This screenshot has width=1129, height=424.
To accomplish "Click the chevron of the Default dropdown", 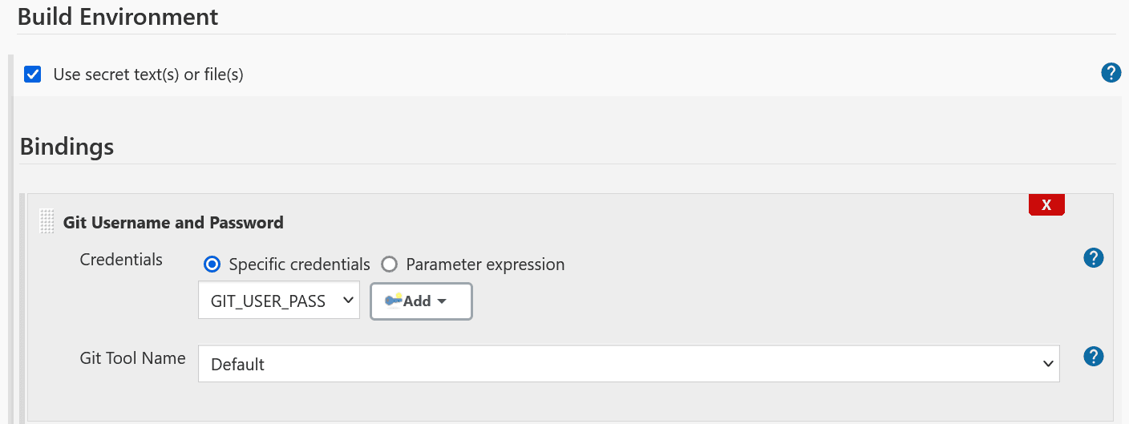I will point(1047,364).
